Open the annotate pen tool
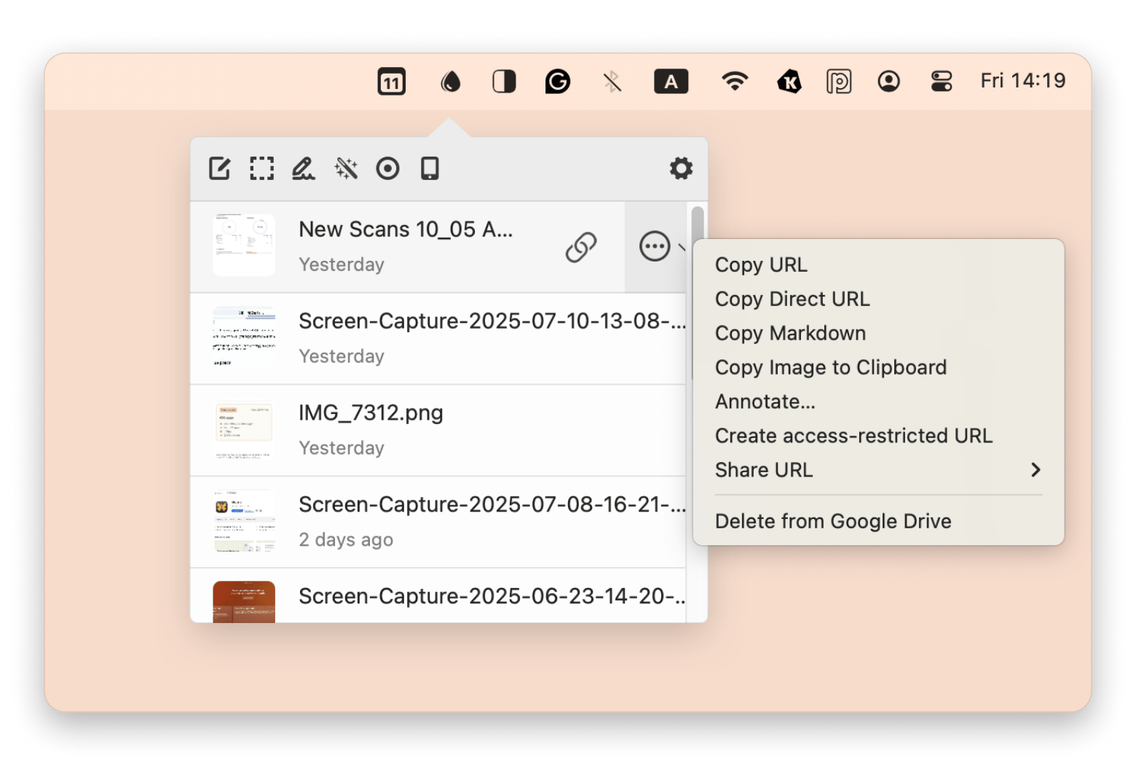The width and height of the screenshot is (1136, 771). pos(303,168)
